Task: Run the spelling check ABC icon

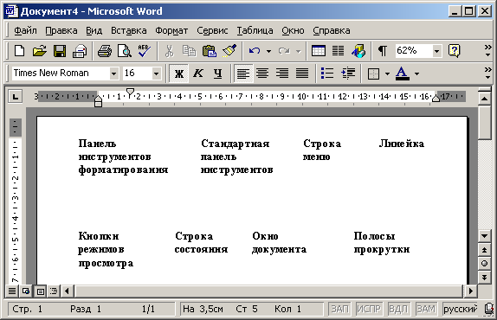Action: (x=144, y=51)
